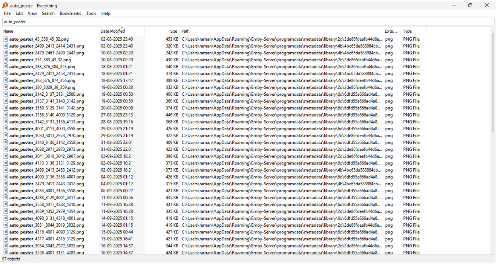The width and height of the screenshot is (497, 264).
Task: Click the 242 KB size value
Action: tap(172, 53)
